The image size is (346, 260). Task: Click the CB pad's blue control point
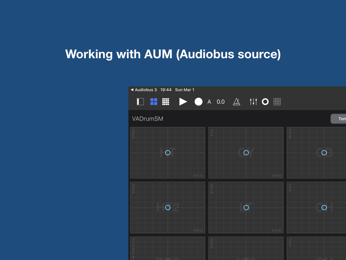(324, 153)
